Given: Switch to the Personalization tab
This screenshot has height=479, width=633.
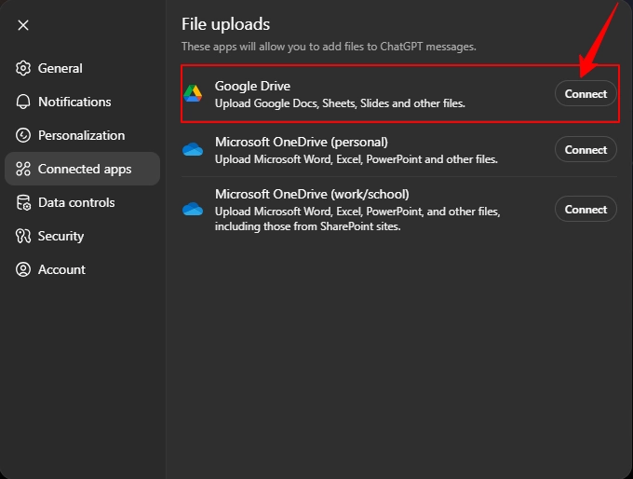Looking at the screenshot, I should (82, 135).
